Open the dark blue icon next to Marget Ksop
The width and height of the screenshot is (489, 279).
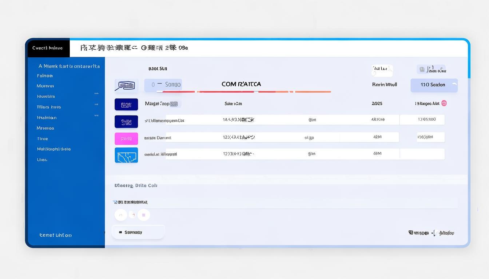126,104
